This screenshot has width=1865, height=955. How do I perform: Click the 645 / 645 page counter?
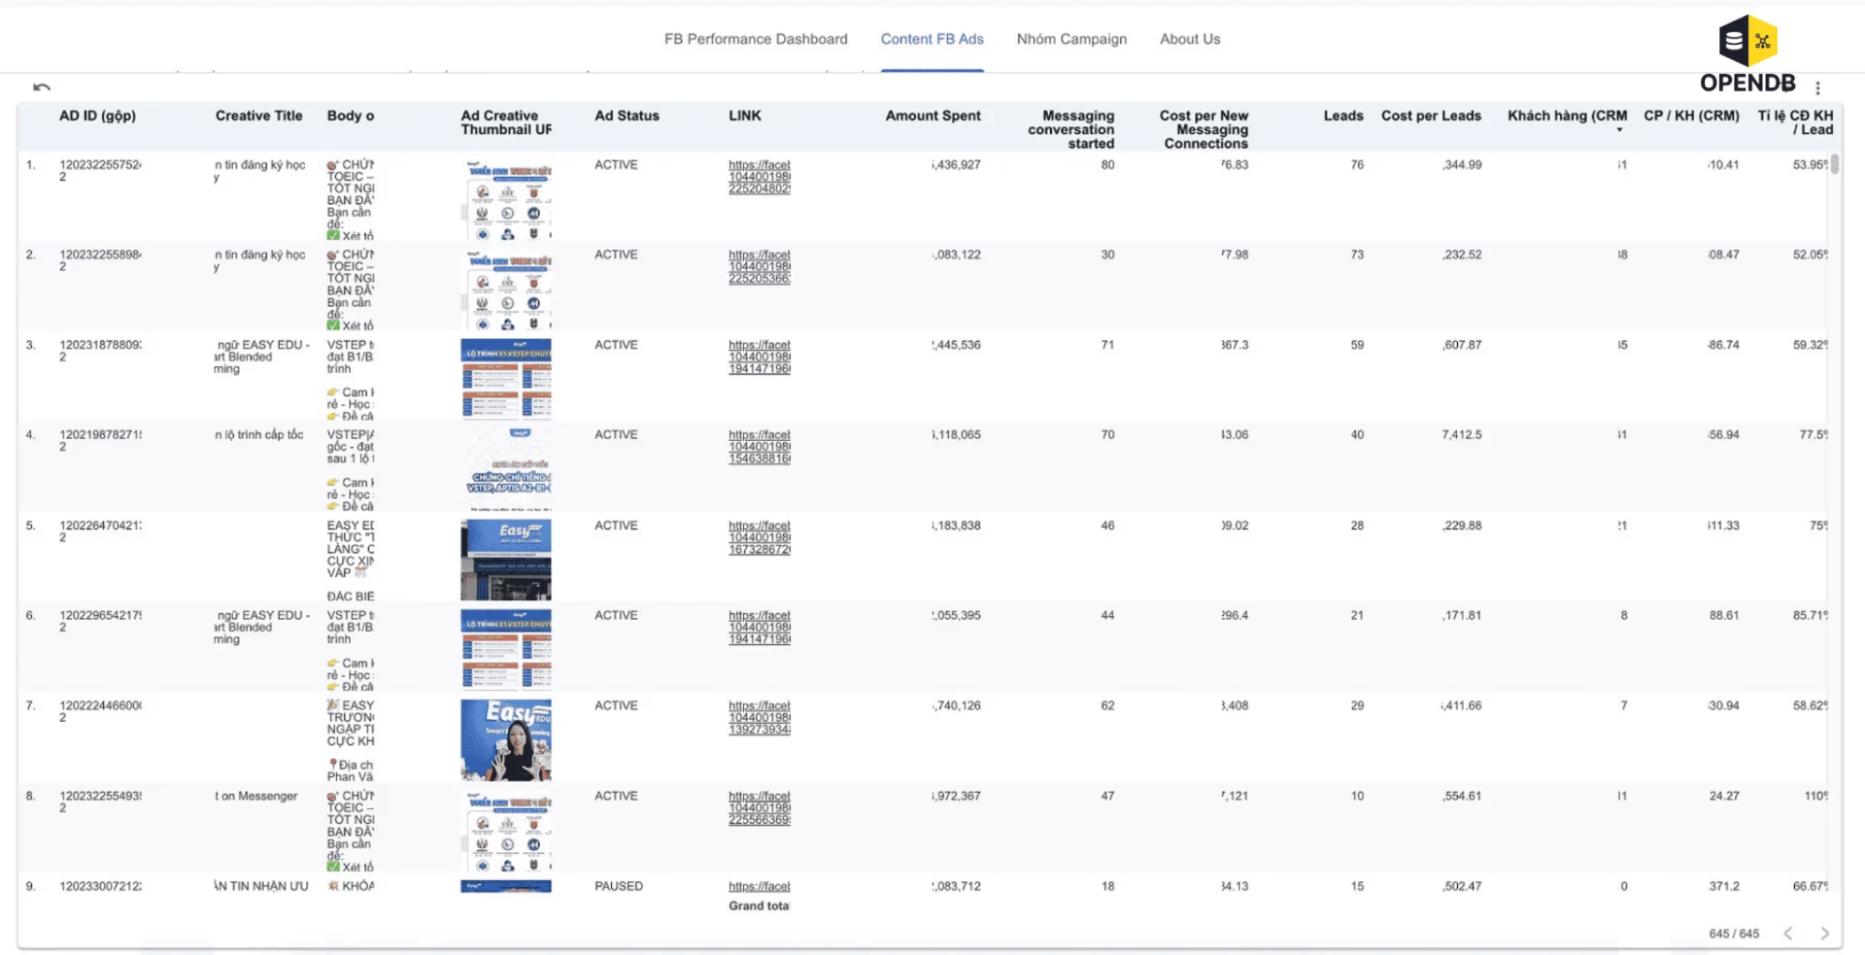click(x=1733, y=933)
